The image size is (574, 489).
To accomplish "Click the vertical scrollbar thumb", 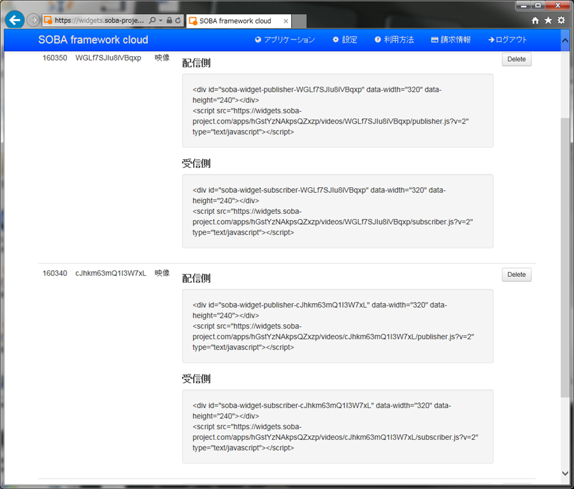I will click(x=565, y=257).
